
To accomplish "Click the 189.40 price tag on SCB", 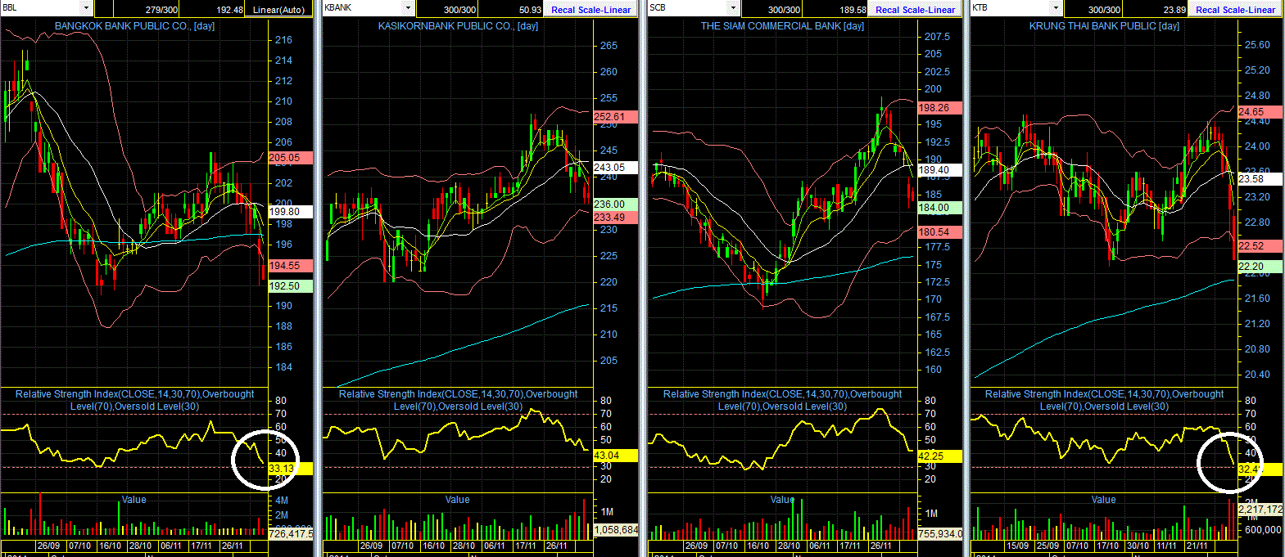I will (x=939, y=170).
